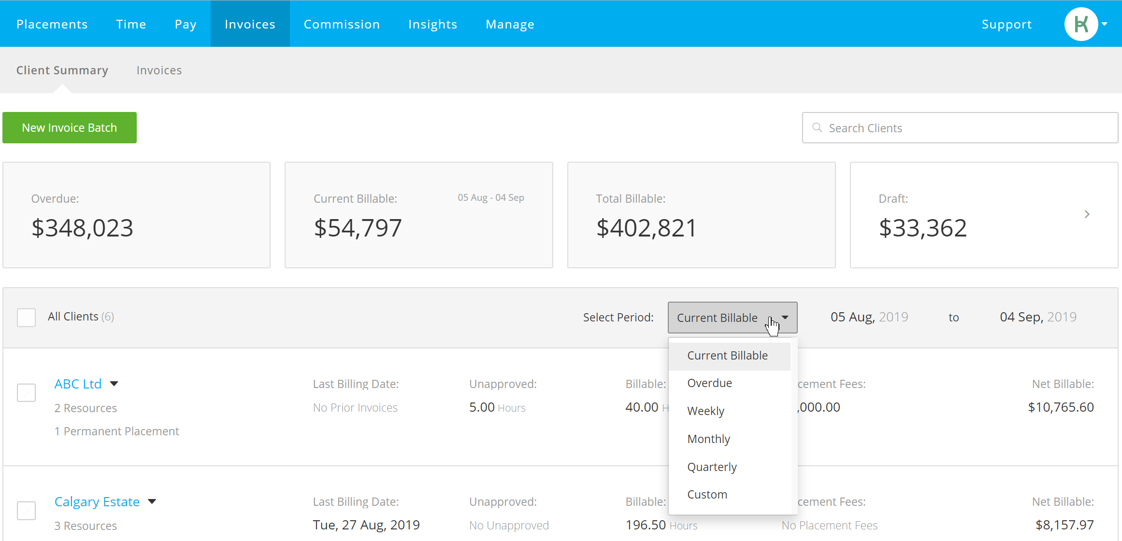The height and width of the screenshot is (541, 1122).
Task: Click the New Invoice Batch button
Action: coord(70,128)
